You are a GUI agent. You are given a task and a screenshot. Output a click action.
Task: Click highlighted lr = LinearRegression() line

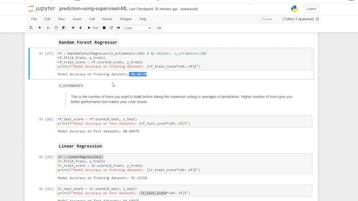(81, 157)
